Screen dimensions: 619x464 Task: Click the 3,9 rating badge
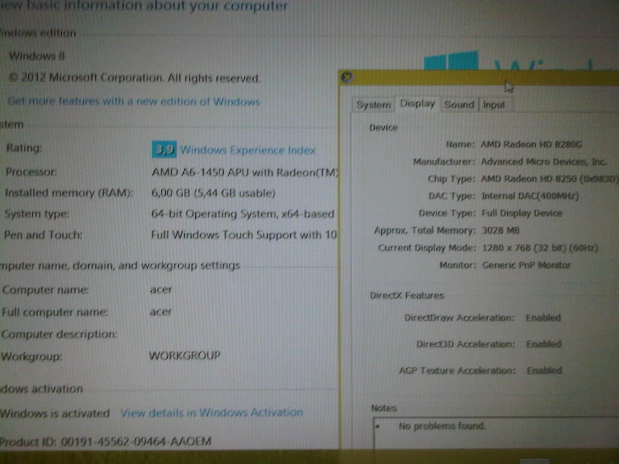(164, 150)
